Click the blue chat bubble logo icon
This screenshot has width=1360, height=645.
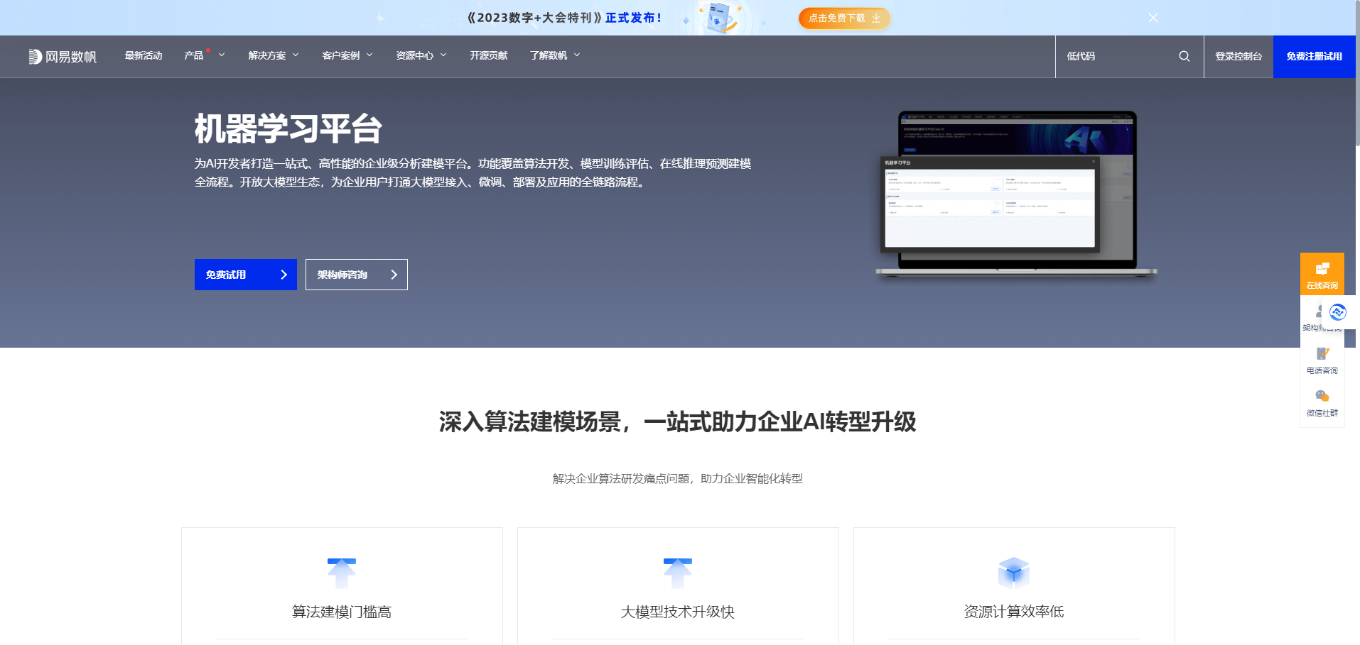(x=1338, y=312)
